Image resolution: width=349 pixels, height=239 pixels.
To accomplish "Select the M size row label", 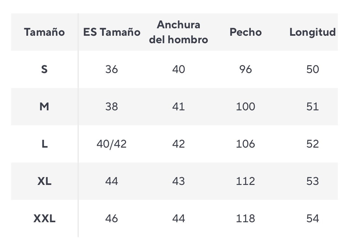I will (x=44, y=107).
